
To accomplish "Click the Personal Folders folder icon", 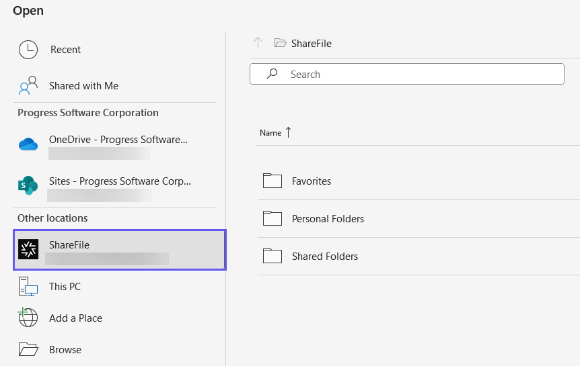I will 273,218.
